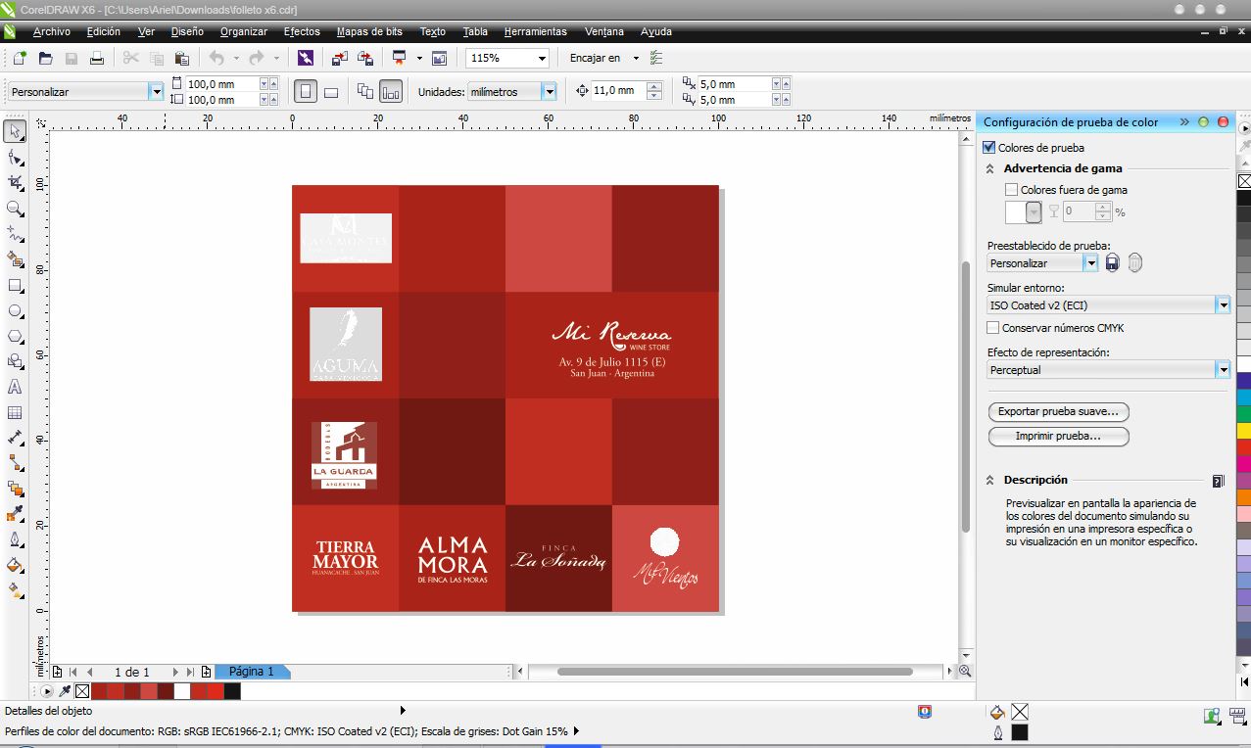Select the Outline pen tool
Viewport: 1251px width, 748px height.
tap(15, 539)
